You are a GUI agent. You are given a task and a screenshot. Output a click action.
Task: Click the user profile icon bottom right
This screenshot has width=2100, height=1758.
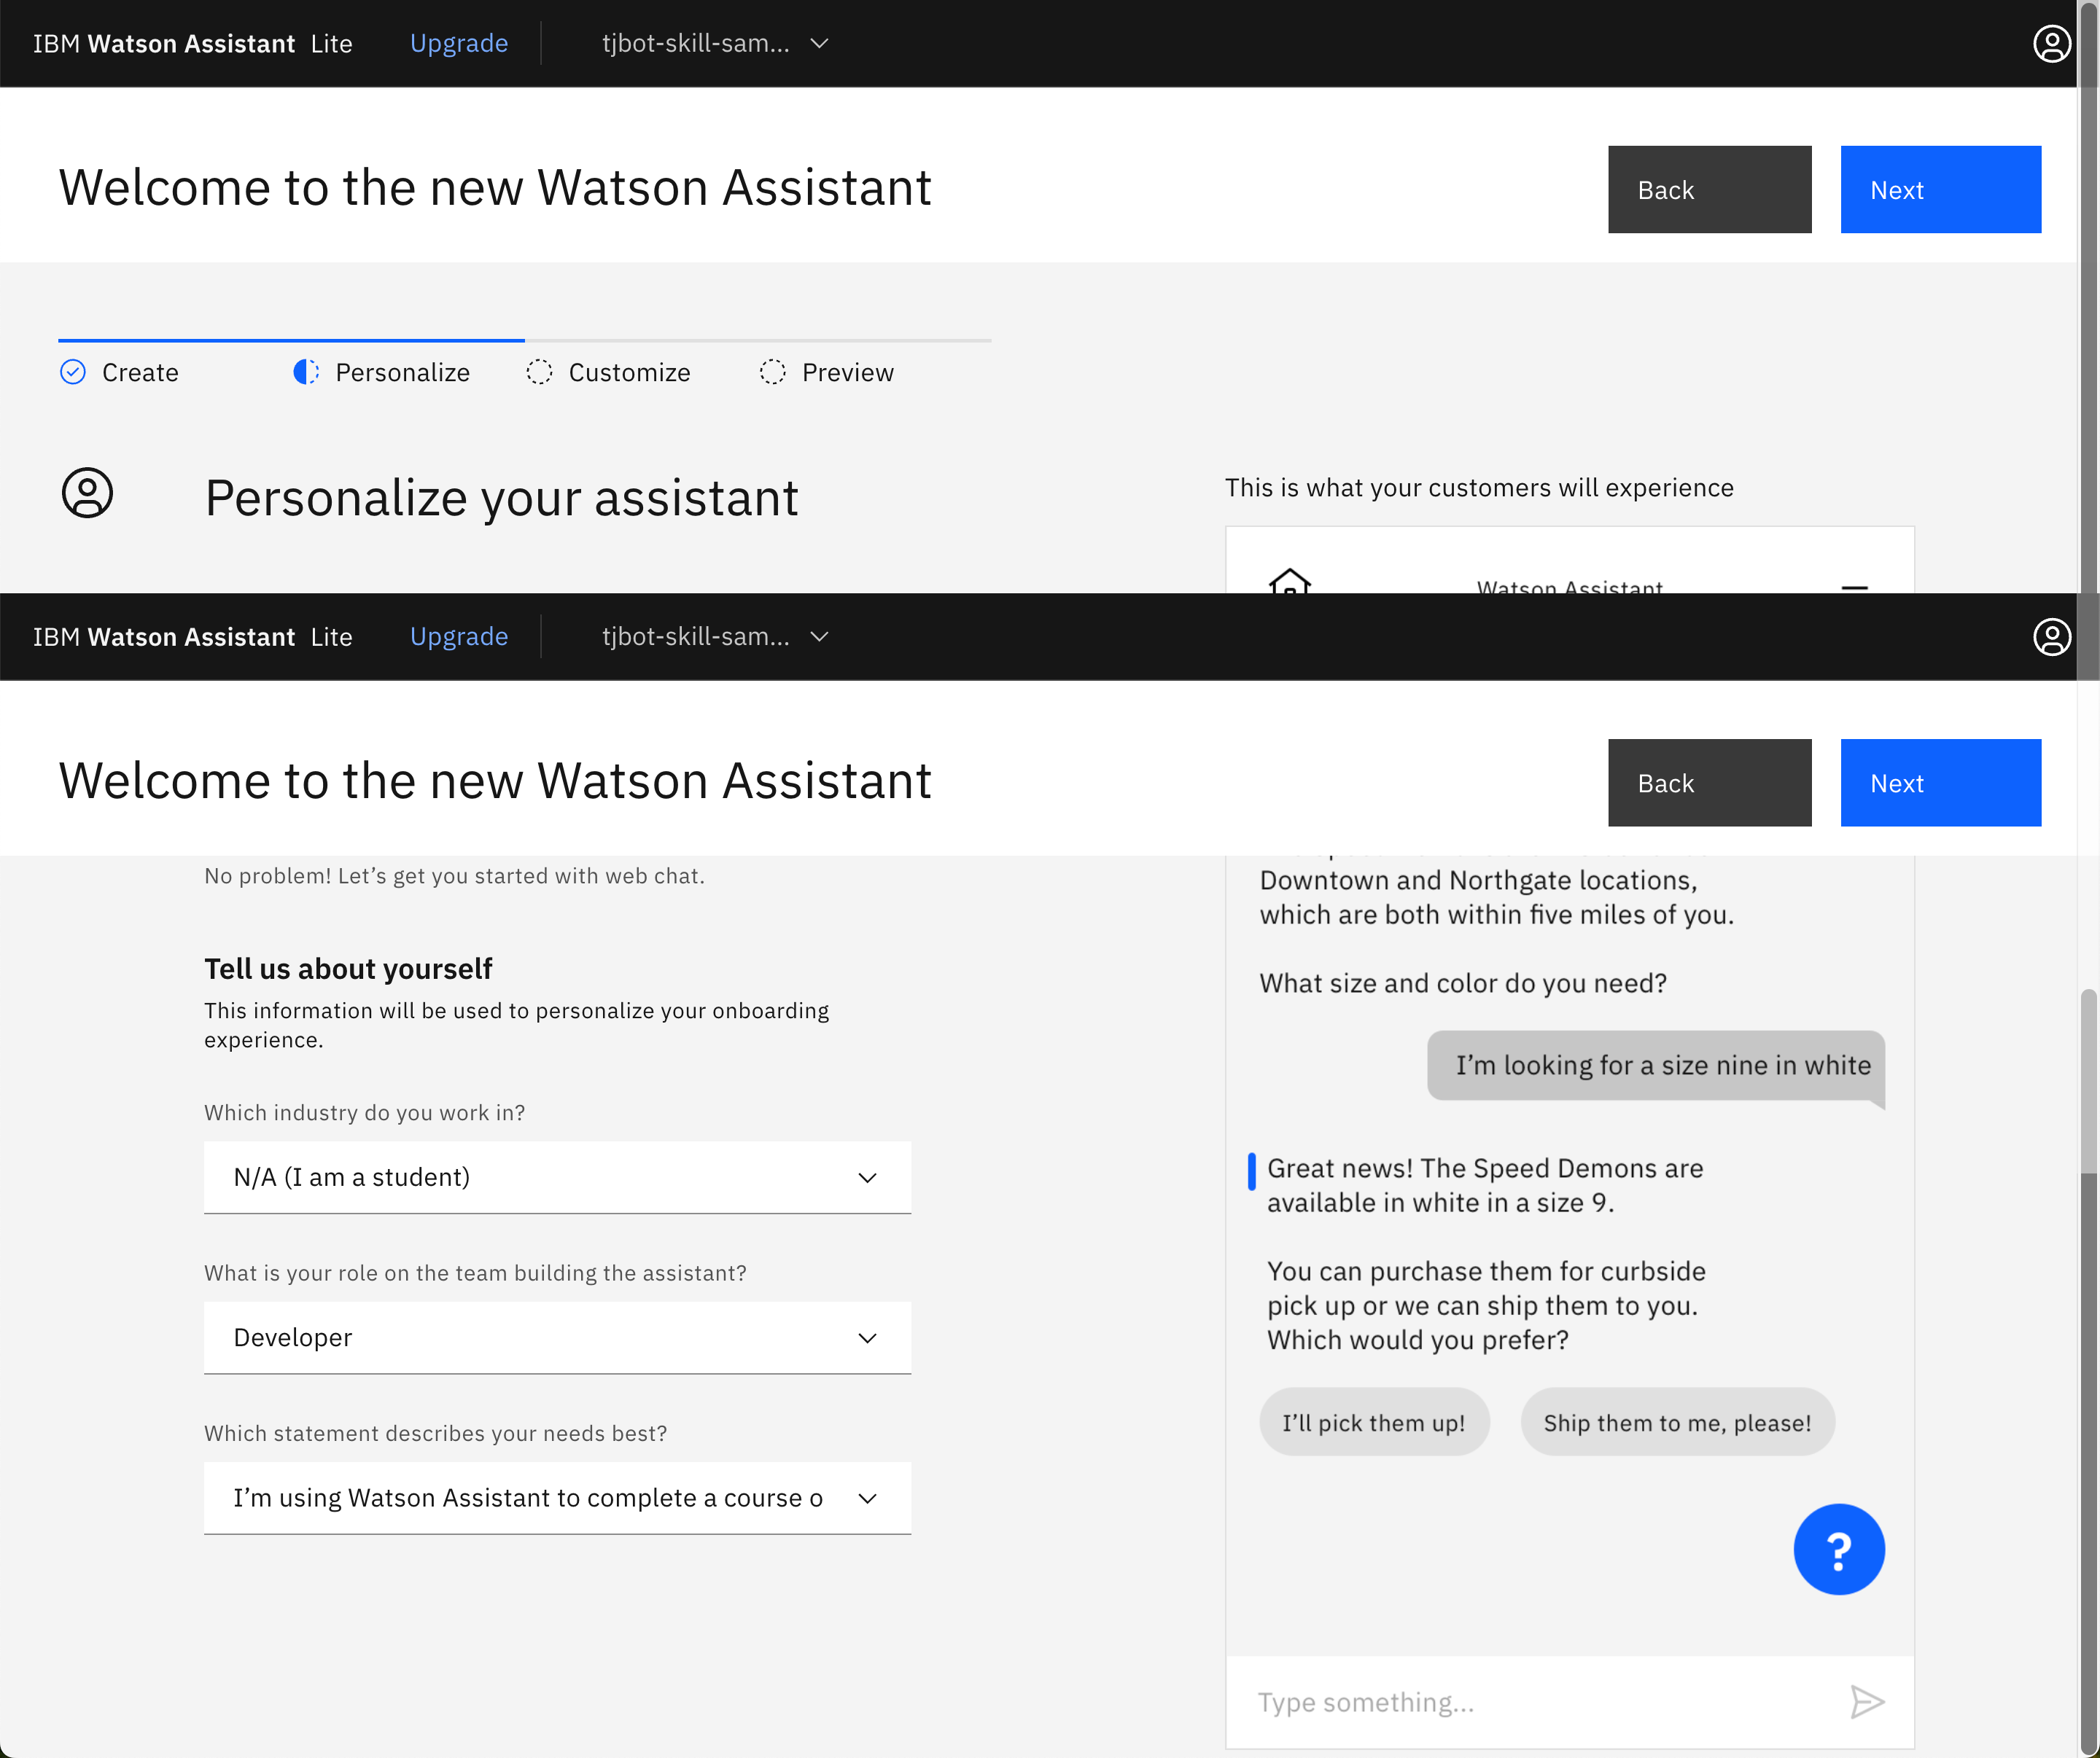coord(2053,636)
